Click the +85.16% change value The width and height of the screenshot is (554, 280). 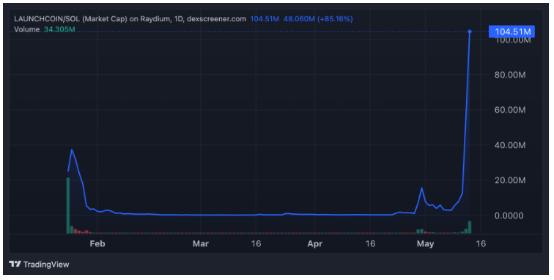pyautogui.click(x=335, y=19)
